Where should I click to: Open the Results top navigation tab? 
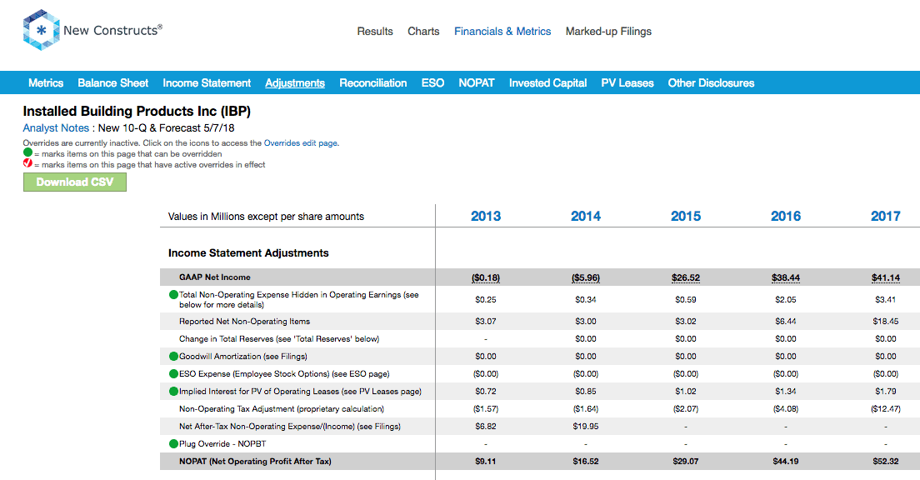[x=375, y=31]
